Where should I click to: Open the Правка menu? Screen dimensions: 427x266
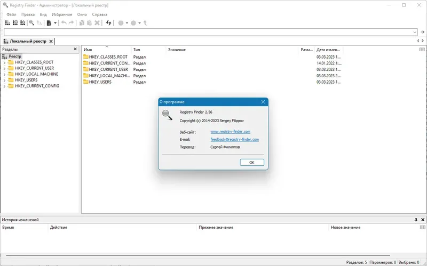[28, 14]
